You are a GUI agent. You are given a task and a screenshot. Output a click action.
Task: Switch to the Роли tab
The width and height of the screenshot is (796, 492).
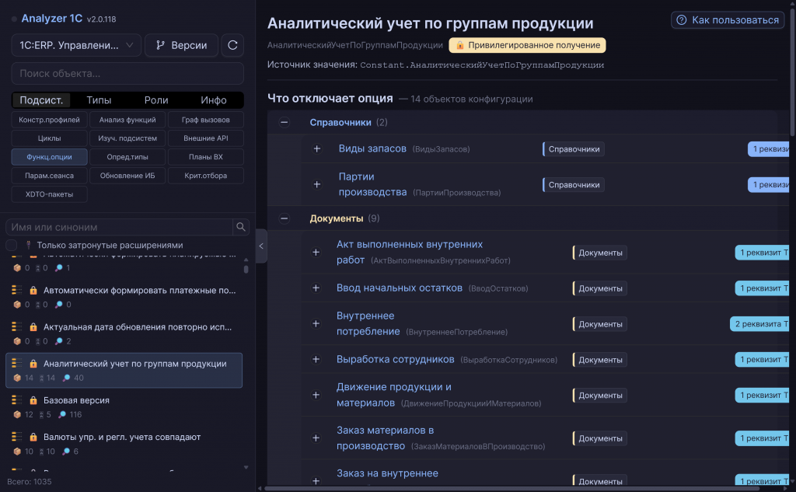(x=155, y=100)
